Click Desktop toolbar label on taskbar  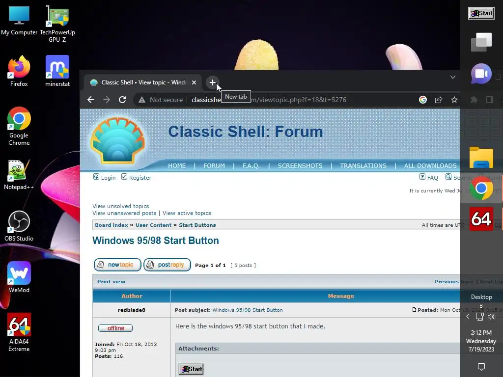tap(481, 297)
